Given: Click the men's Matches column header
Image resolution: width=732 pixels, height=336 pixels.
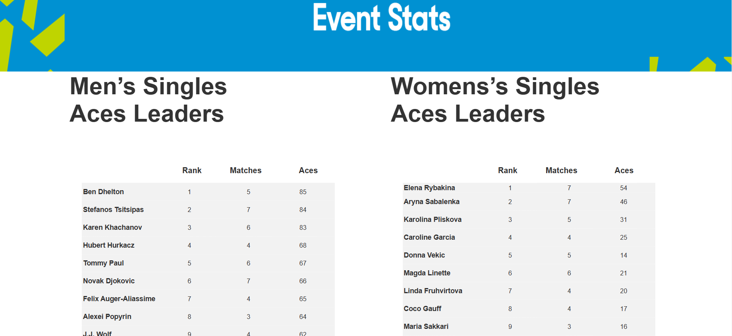Looking at the screenshot, I should (245, 170).
